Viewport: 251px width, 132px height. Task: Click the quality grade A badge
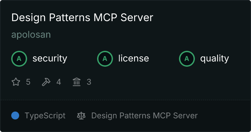[187, 59]
